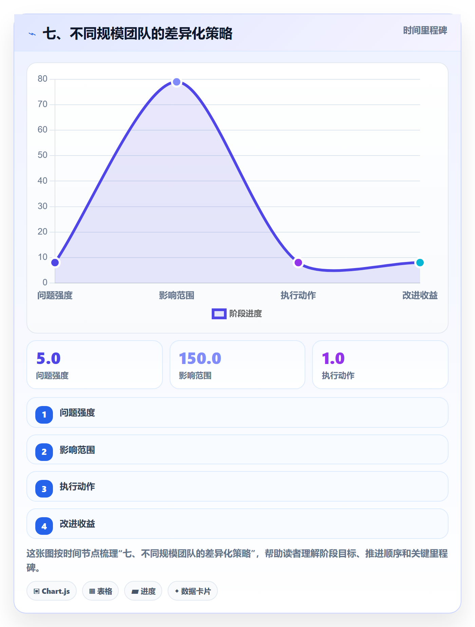Click the 表格 tag
This screenshot has width=475, height=627.
[100, 591]
